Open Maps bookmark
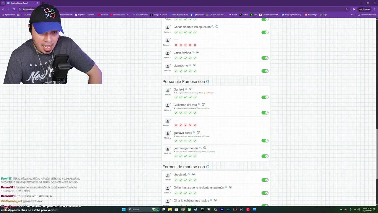 (323, 15)
